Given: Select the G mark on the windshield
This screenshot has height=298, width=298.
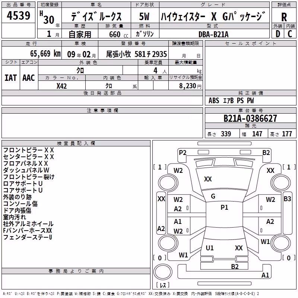Looking at the screenshot, I should coord(213,196).
